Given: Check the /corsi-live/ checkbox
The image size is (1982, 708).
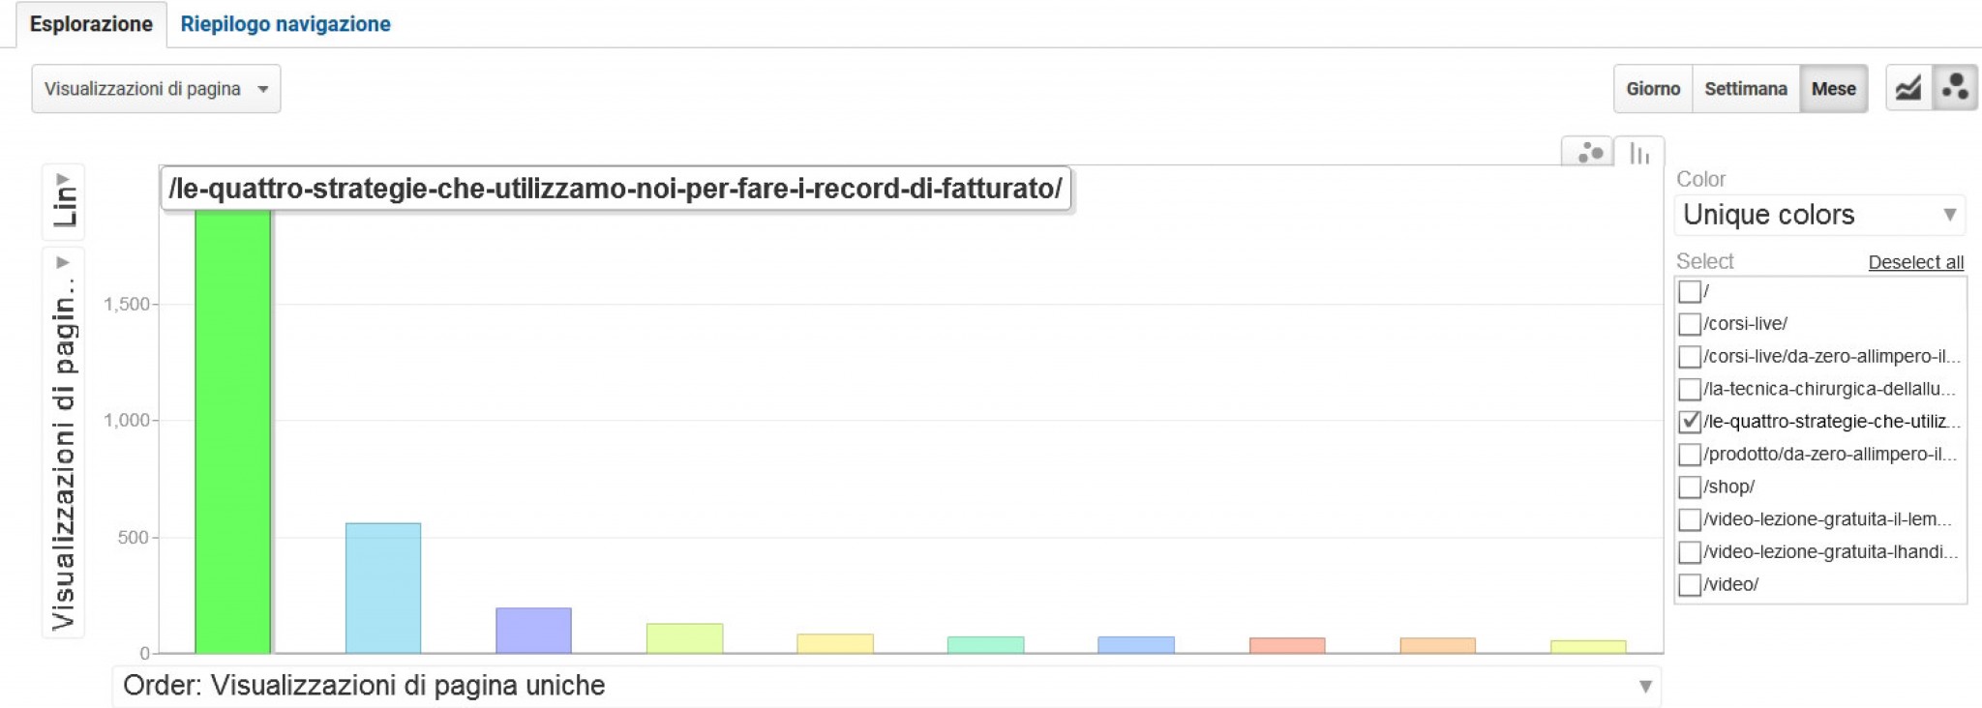Looking at the screenshot, I should point(1690,324).
